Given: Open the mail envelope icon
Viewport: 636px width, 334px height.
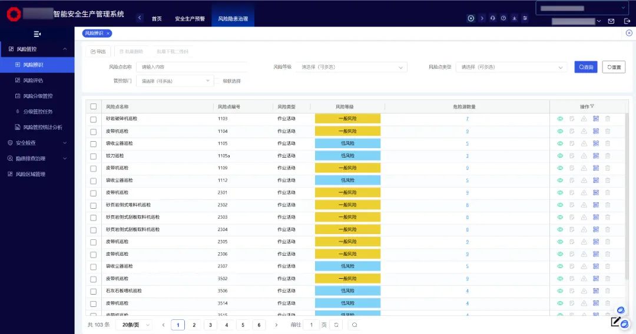Looking at the screenshot, I should pos(611,21).
